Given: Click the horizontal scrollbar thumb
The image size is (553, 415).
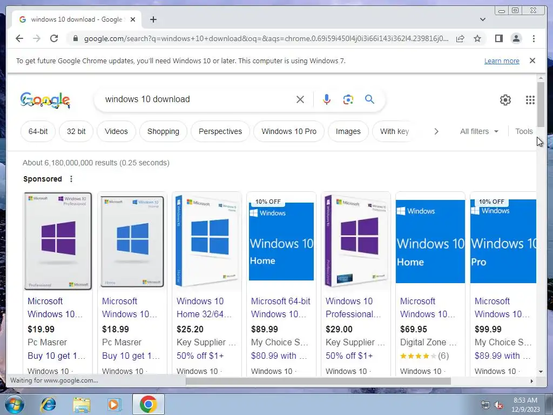Looking at the screenshot, I should pyautogui.click(x=318, y=381).
